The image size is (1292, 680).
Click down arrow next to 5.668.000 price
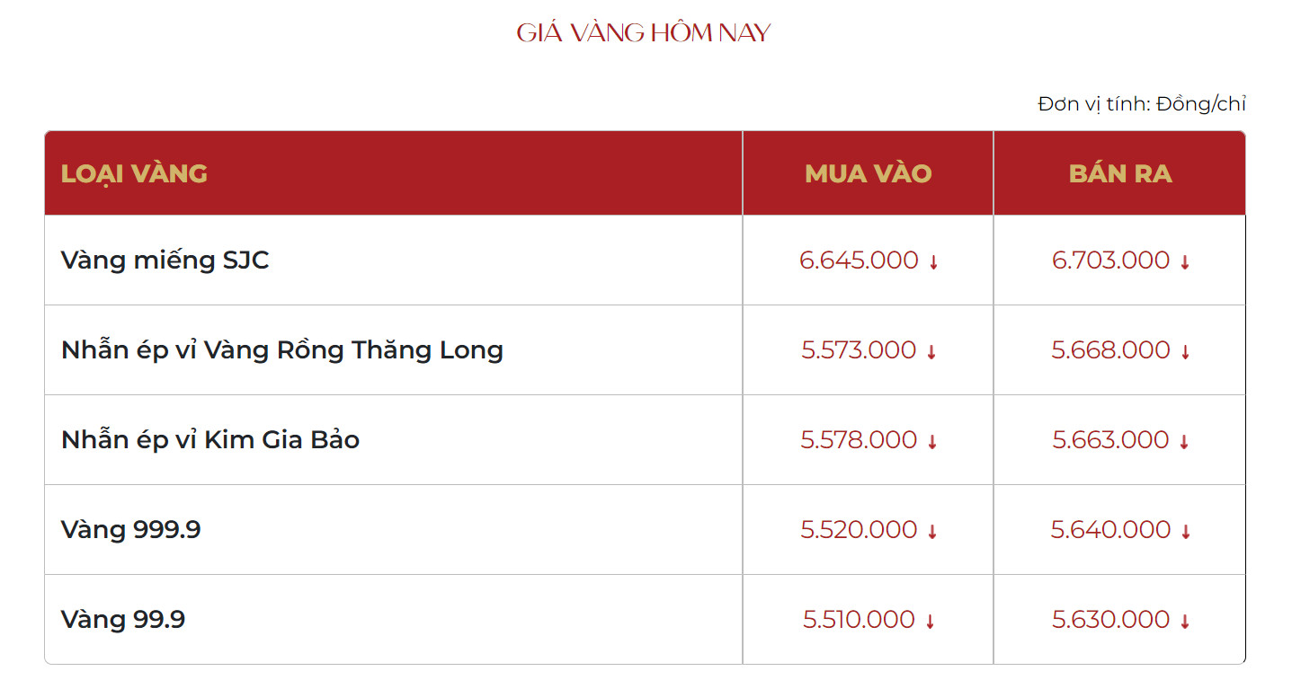point(1185,352)
